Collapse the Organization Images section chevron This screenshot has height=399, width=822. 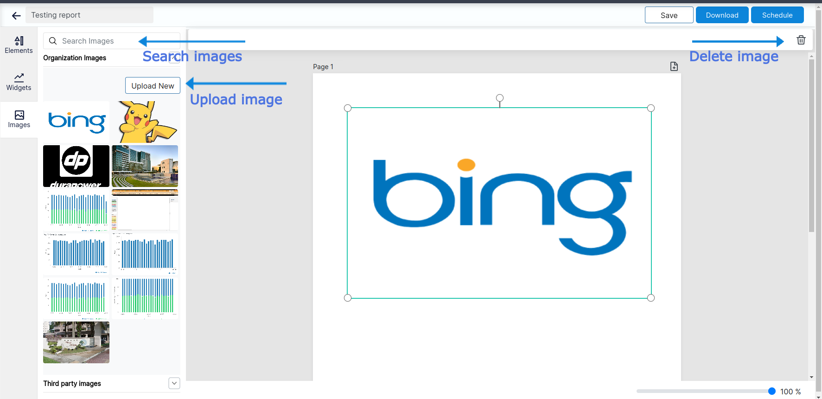[174, 58]
